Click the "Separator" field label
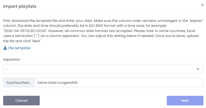The height and width of the screenshot is (108, 206). point(12,59)
